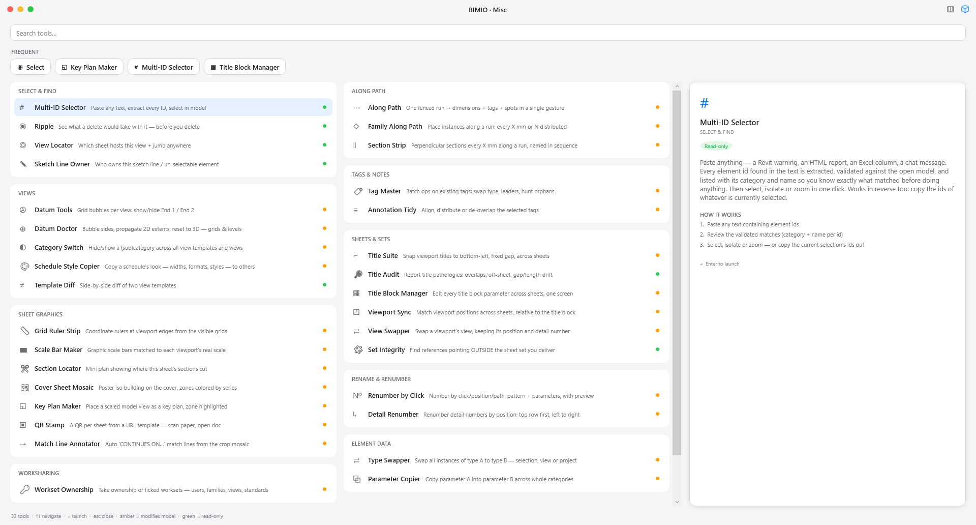Viewport: 976px width, 525px height.
Task: Click the Ripple tool icon
Action: (23, 126)
